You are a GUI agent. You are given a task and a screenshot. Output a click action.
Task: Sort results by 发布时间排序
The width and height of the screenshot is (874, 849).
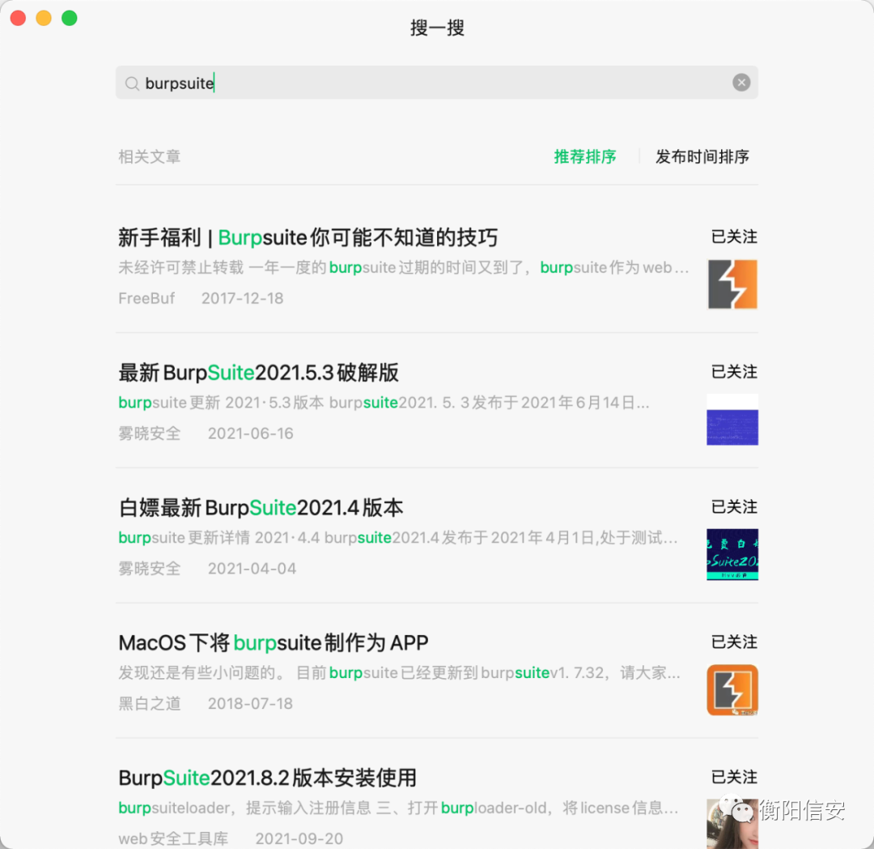click(702, 156)
